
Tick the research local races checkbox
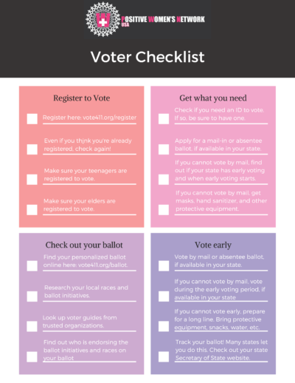coord(32,296)
